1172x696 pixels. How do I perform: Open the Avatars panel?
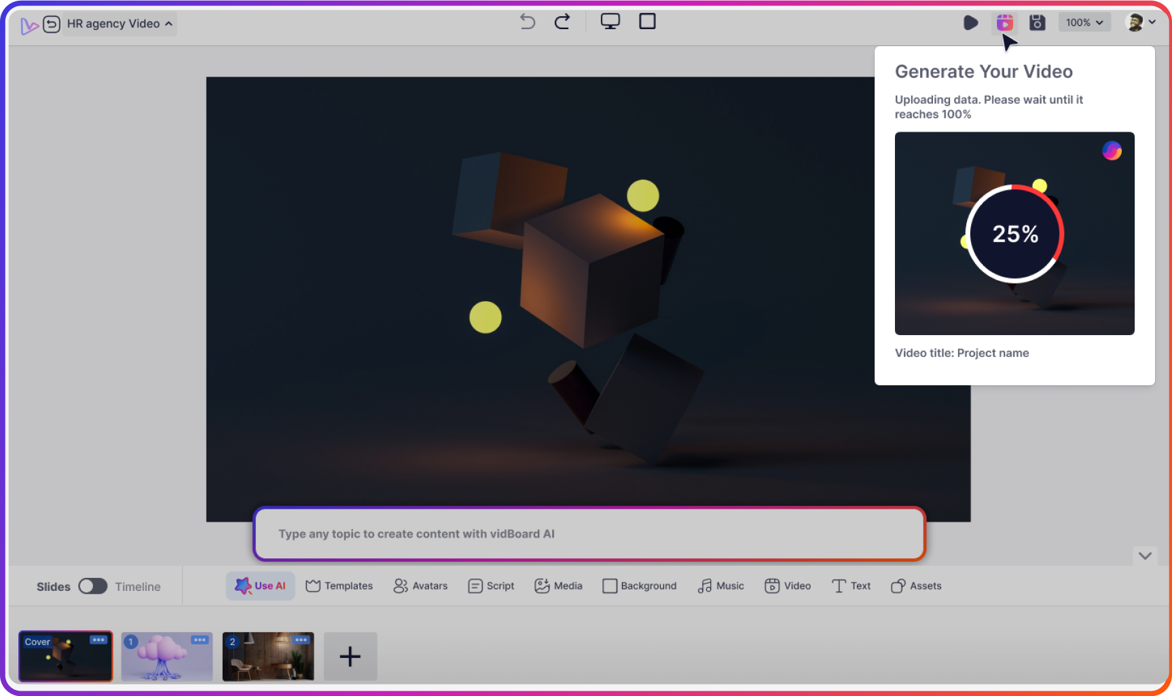tap(420, 586)
